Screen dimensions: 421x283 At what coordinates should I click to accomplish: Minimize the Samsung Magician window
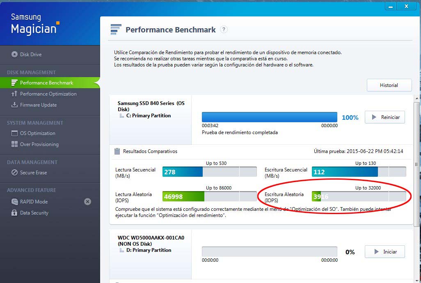pyautogui.click(x=391, y=6)
